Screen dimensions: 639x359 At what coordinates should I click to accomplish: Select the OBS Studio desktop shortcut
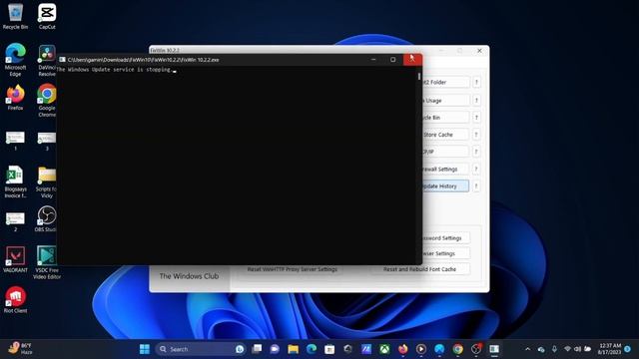click(46, 219)
